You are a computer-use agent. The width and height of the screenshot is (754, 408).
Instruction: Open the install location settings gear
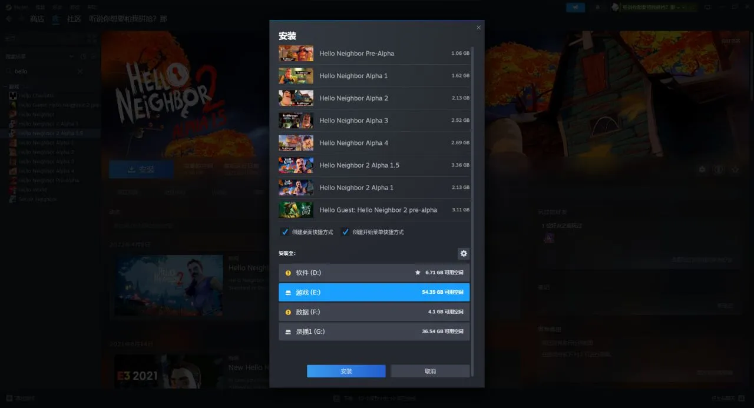[464, 253]
